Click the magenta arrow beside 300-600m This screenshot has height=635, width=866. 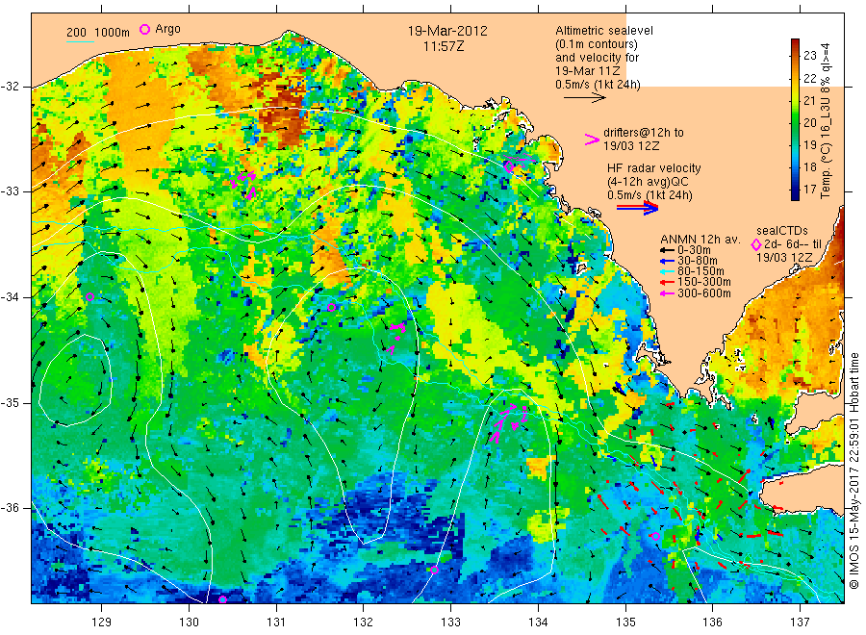(x=667, y=293)
